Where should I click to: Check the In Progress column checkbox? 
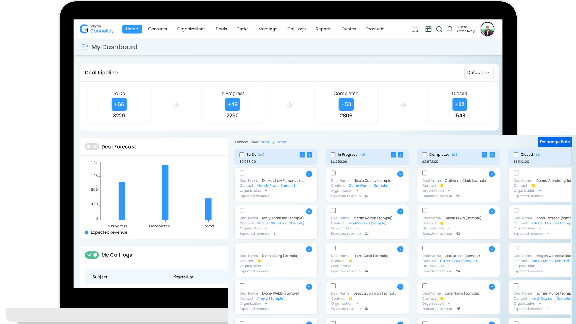333,155
